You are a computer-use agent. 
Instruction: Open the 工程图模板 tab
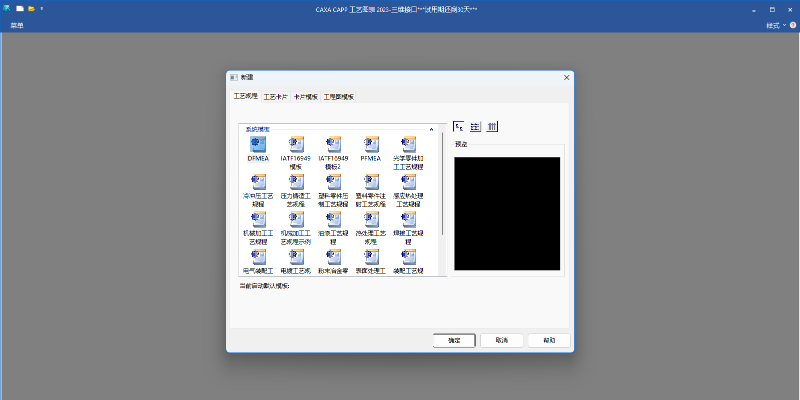339,96
